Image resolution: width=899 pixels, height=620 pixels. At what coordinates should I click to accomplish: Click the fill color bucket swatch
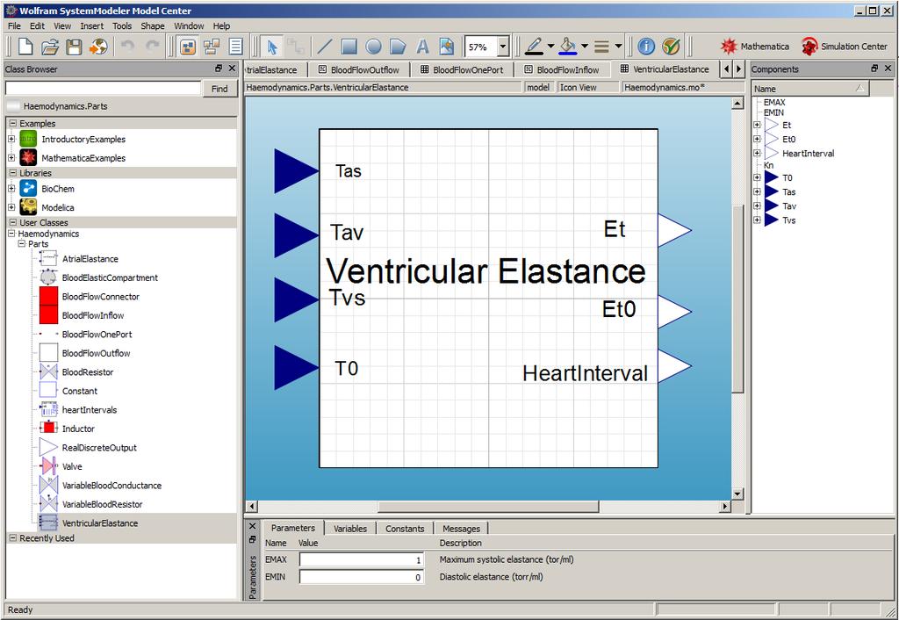click(568, 47)
